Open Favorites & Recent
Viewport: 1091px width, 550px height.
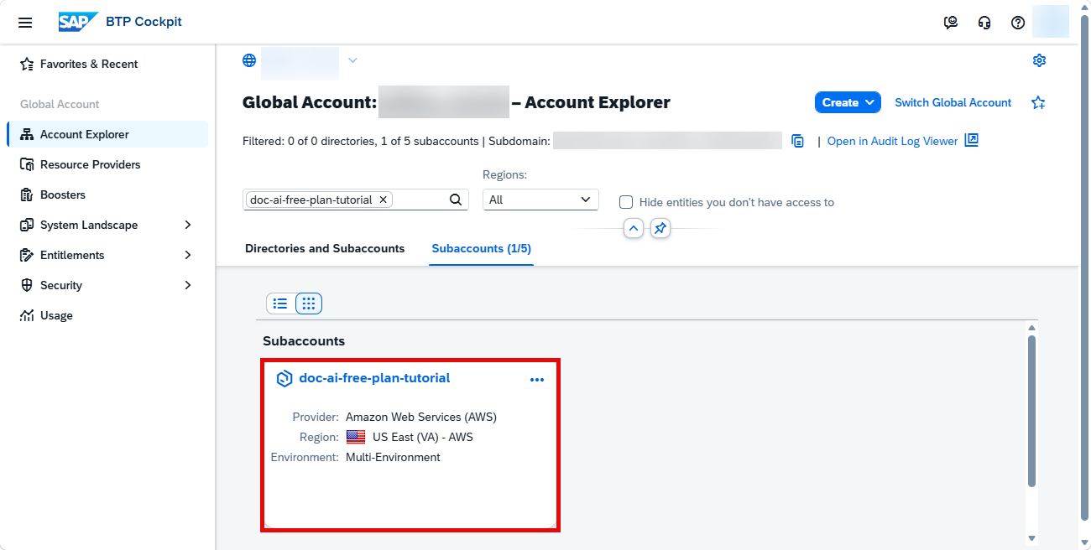coord(107,64)
